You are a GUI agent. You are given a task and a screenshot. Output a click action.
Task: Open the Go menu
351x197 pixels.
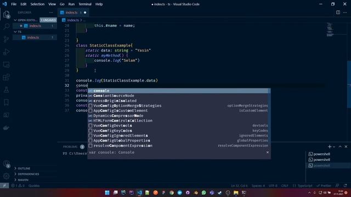(x=62, y=4)
